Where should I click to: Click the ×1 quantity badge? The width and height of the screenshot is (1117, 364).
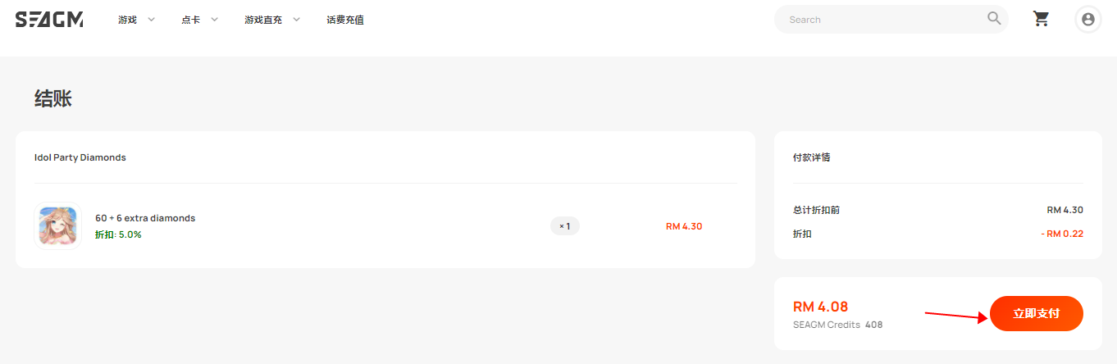[565, 225]
